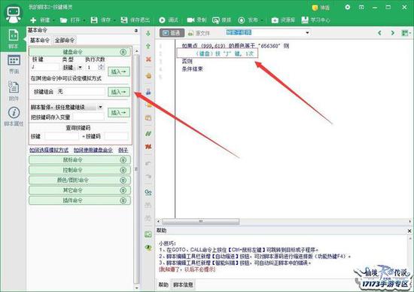Switch to the 全部命令 (All Commands) tab
This screenshot has height=292, width=414.
(65, 41)
